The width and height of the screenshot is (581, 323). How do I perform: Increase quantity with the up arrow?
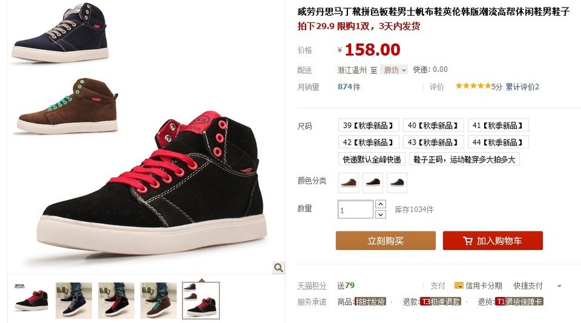point(380,204)
